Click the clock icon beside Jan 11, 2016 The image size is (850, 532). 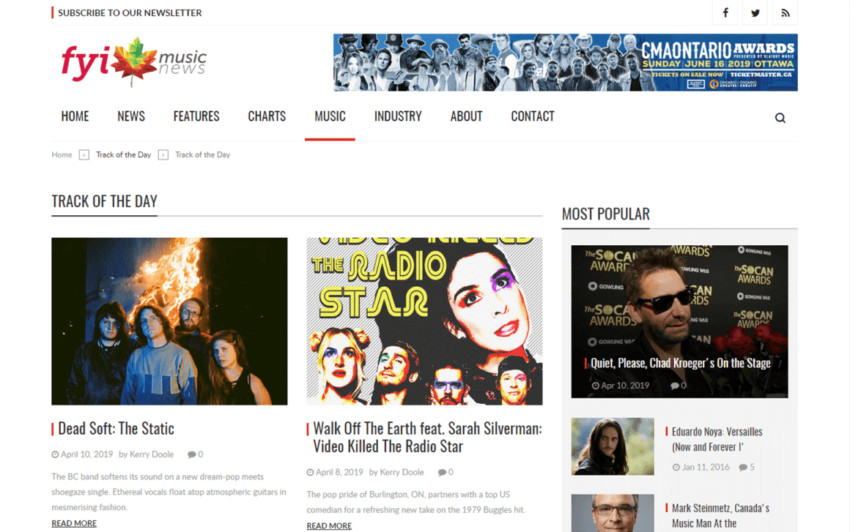676,467
